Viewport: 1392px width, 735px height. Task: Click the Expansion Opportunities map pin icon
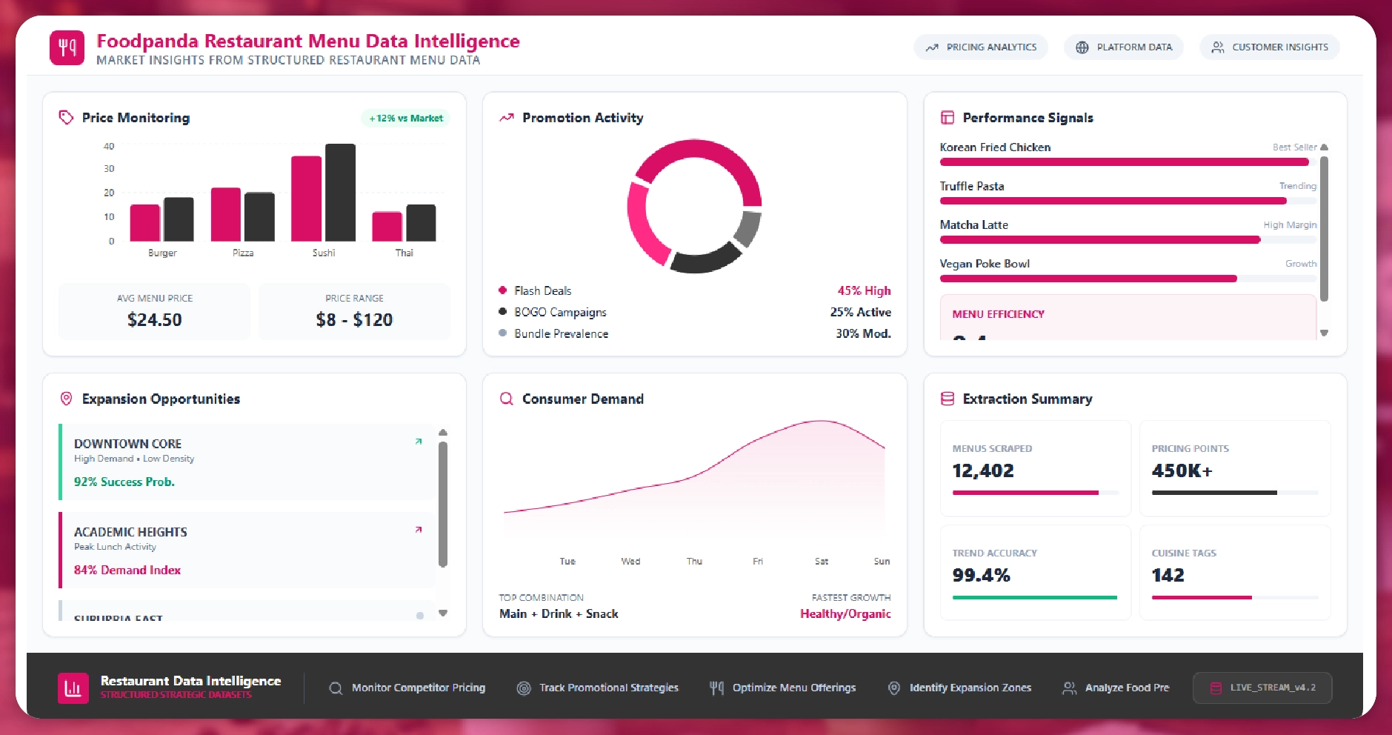66,399
